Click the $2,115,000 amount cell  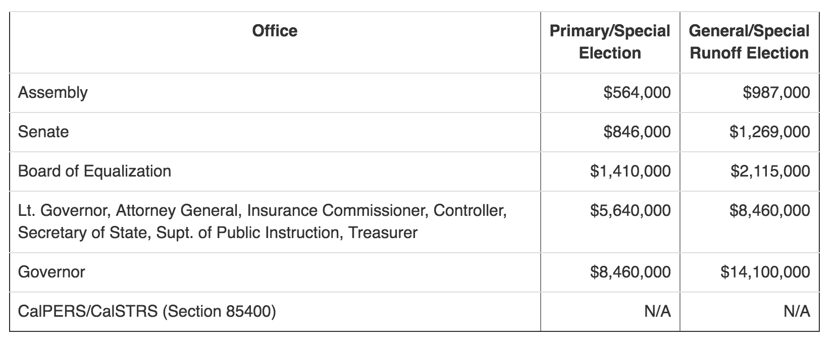770,171
